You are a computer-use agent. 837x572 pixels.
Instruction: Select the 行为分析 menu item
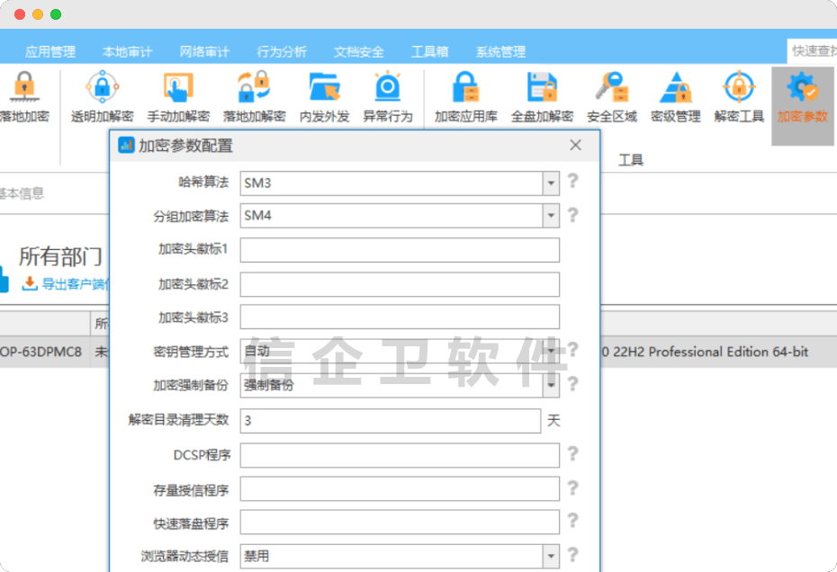point(285,51)
